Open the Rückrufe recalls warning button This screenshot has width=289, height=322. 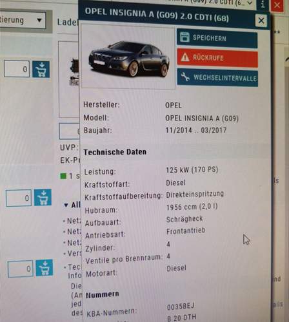coord(217,58)
